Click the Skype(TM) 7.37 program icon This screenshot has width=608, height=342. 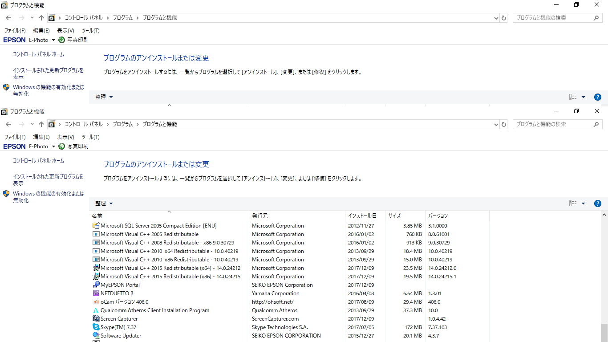pyautogui.click(x=96, y=327)
